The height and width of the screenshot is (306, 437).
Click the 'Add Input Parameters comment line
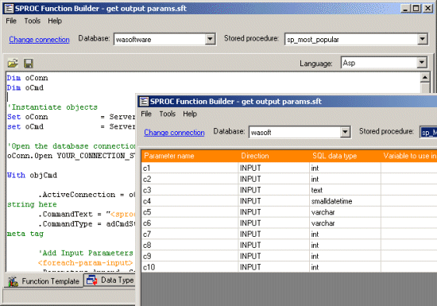86,253
